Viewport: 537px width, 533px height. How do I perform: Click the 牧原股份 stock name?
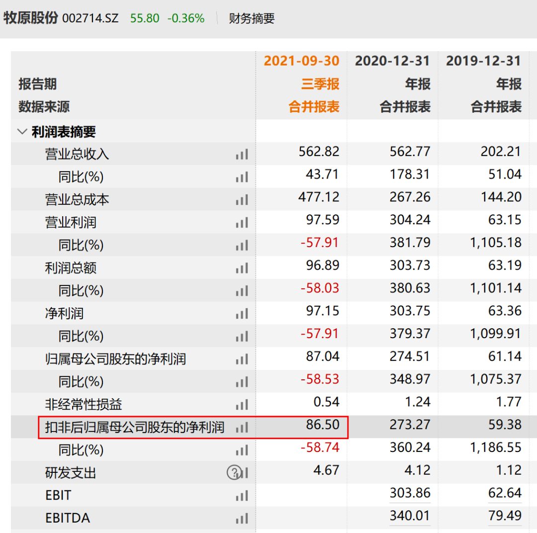pos(31,18)
